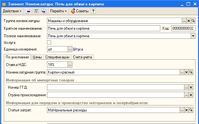Click ellipsis button for Единица измерения
This screenshot has height=124, width=199.
click(70, 49)
